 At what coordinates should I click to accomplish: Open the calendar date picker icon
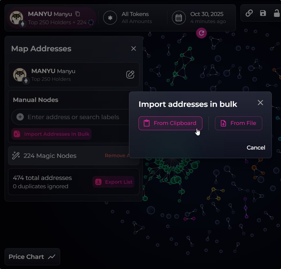click(179, 18)
